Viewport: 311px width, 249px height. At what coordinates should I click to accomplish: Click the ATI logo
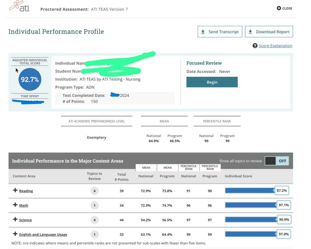pos(20,6)
